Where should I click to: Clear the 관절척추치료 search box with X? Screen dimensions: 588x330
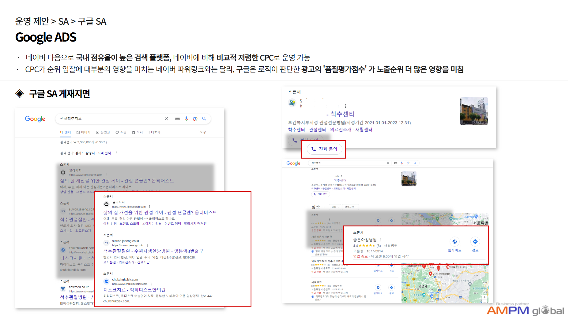[x=166, y=119]
